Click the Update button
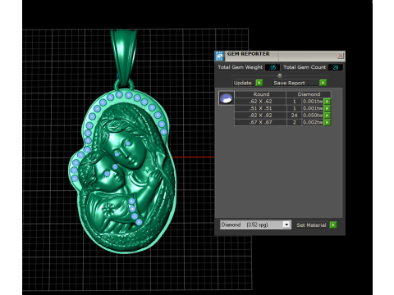394x295 pixels. point(244,83)
